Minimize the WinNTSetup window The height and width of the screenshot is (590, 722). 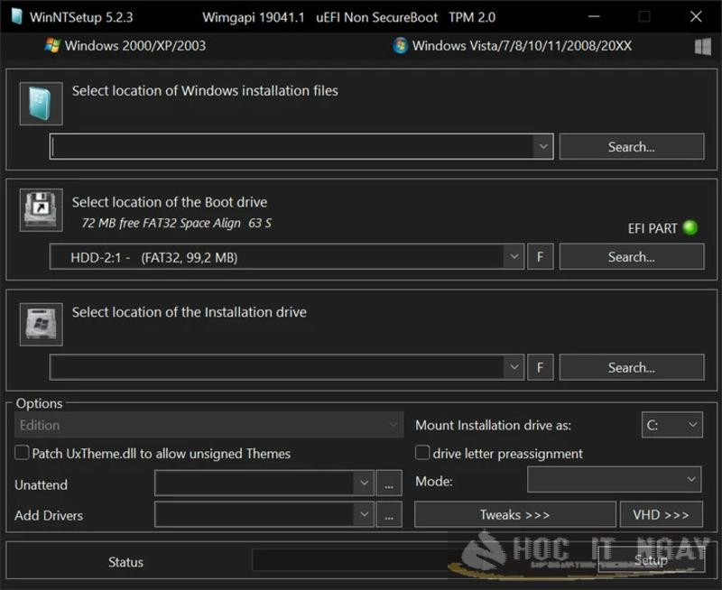click(x=594, y=16)
